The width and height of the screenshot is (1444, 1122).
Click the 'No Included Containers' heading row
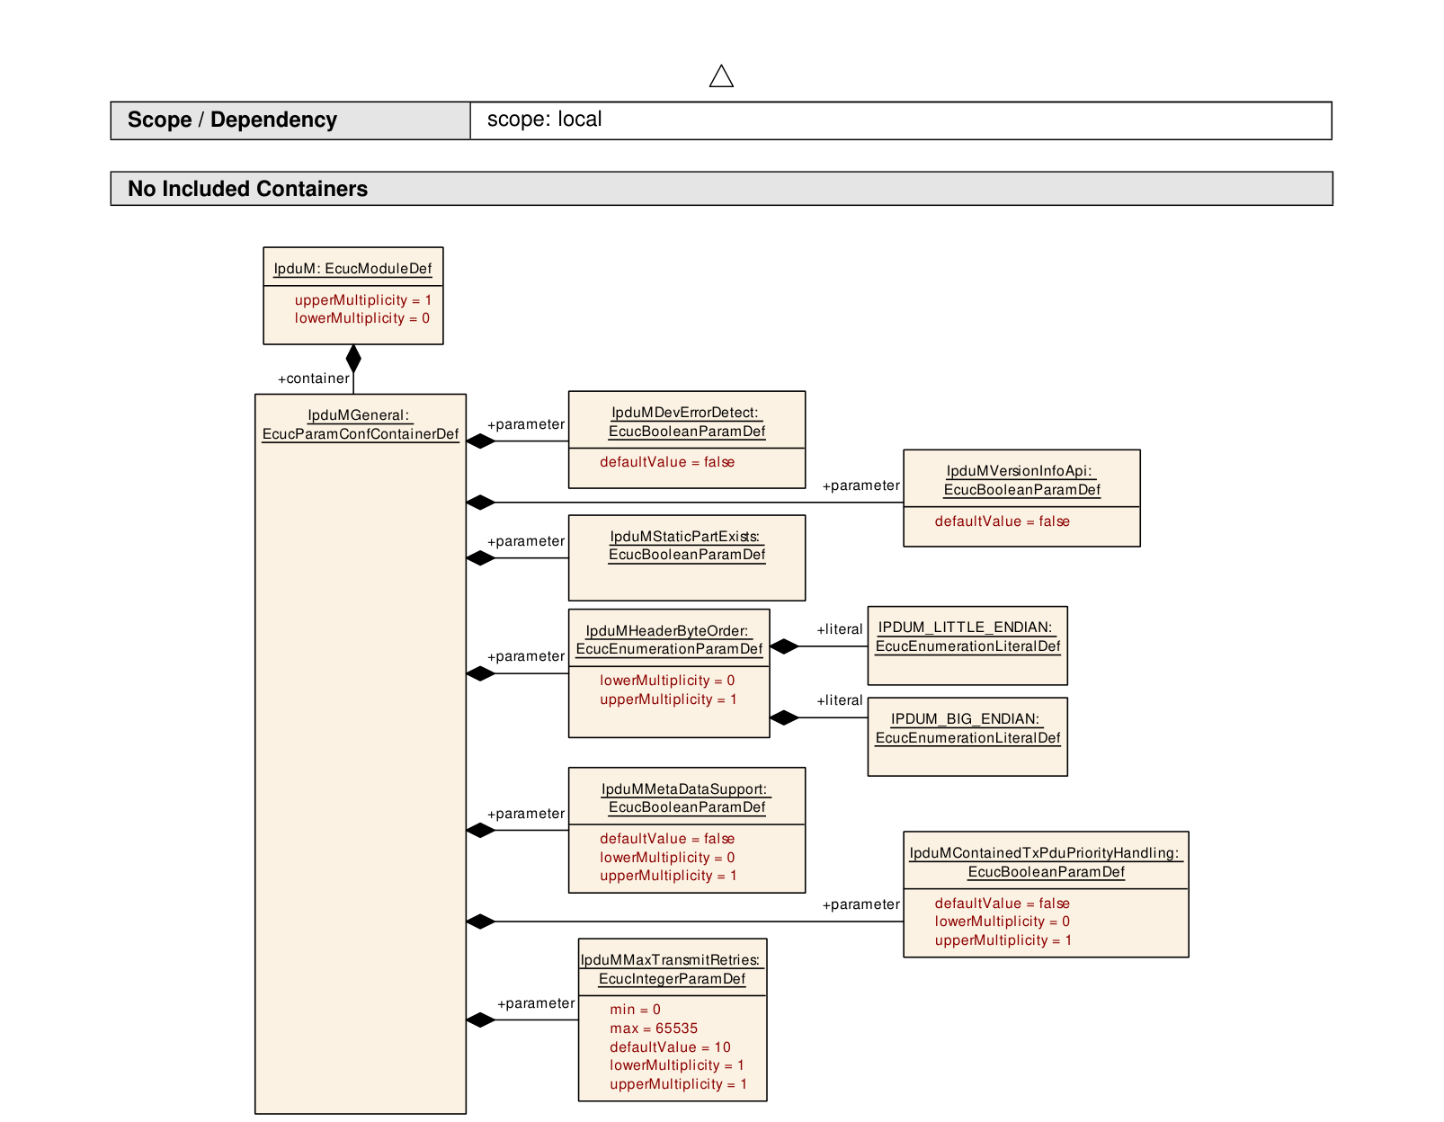click(721, 189)
